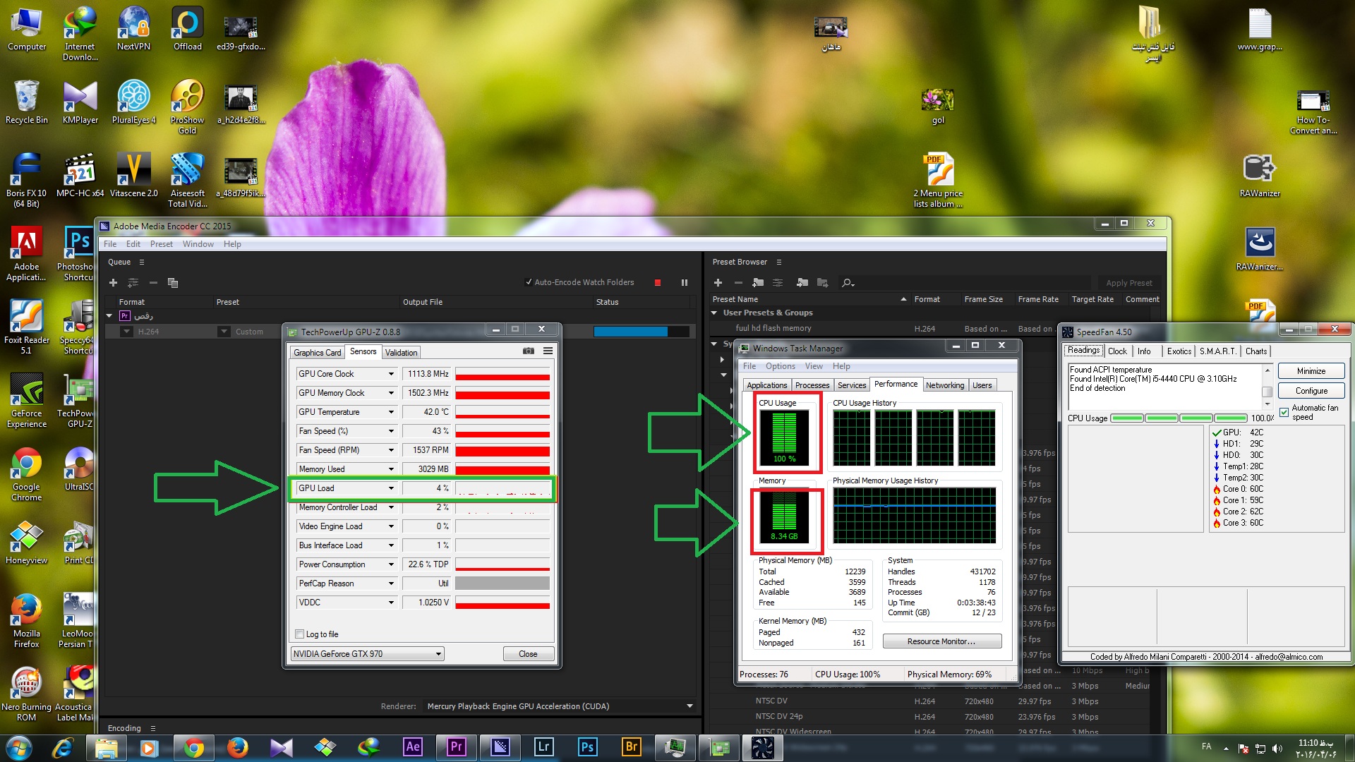Image resolution: width=1355 pixels, height=762 pixels.
Task: Create new preset in Preset Browser
Action: tap(718, 282)
